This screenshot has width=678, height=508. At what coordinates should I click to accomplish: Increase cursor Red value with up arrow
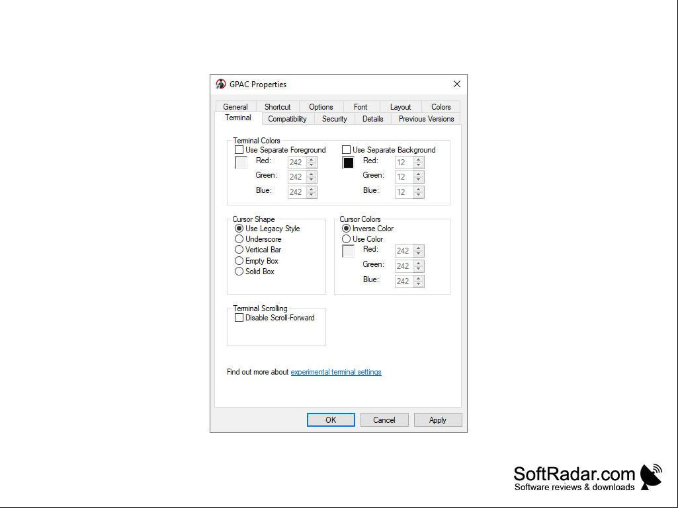[x=419, y=248]
